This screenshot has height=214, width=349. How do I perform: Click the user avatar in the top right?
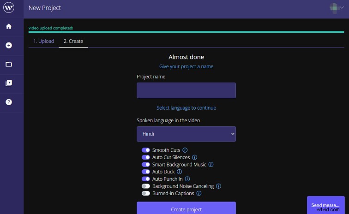tap(334, 8)
